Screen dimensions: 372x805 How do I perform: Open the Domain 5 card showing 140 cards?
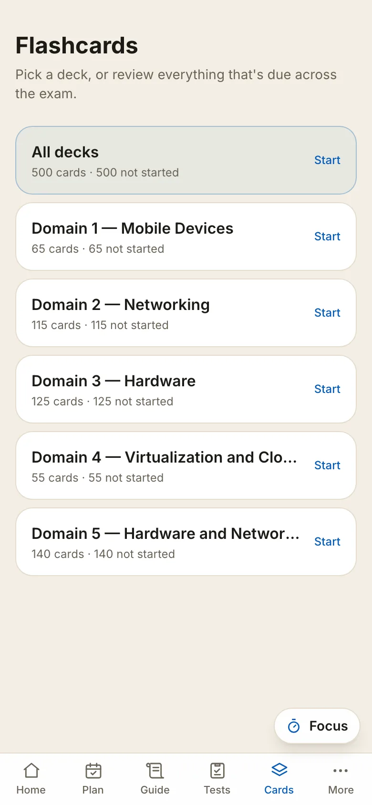point(186,542)
